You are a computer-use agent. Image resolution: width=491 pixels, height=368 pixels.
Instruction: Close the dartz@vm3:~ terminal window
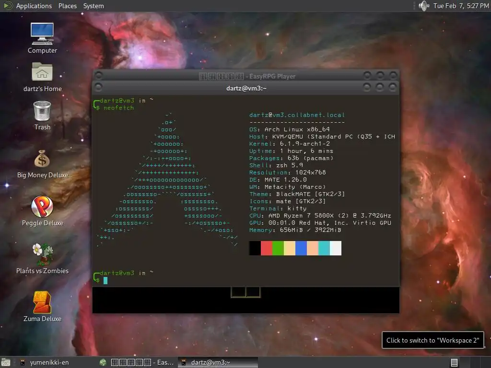tap(392, 87)
